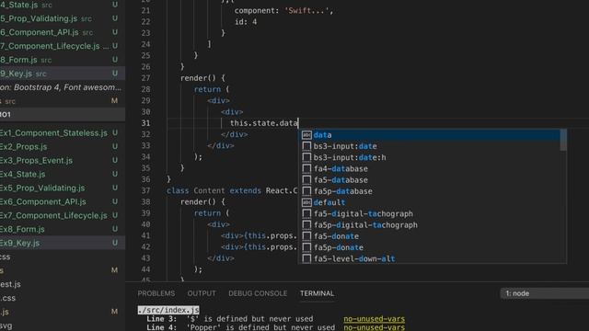
Task: Click the snippet icon beside fa4-database
Action: (306, 169)
